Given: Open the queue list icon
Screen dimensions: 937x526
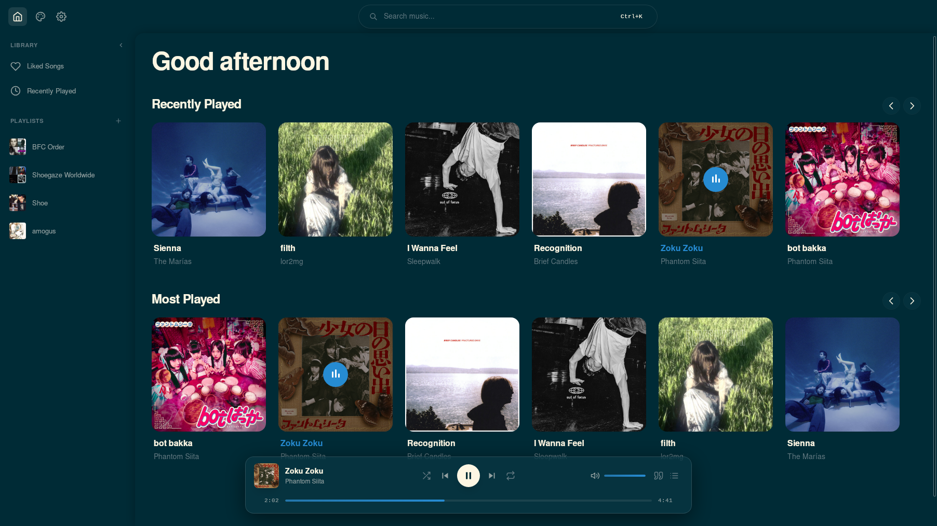Looking at the screenshot, I should [x=674, y=476].
